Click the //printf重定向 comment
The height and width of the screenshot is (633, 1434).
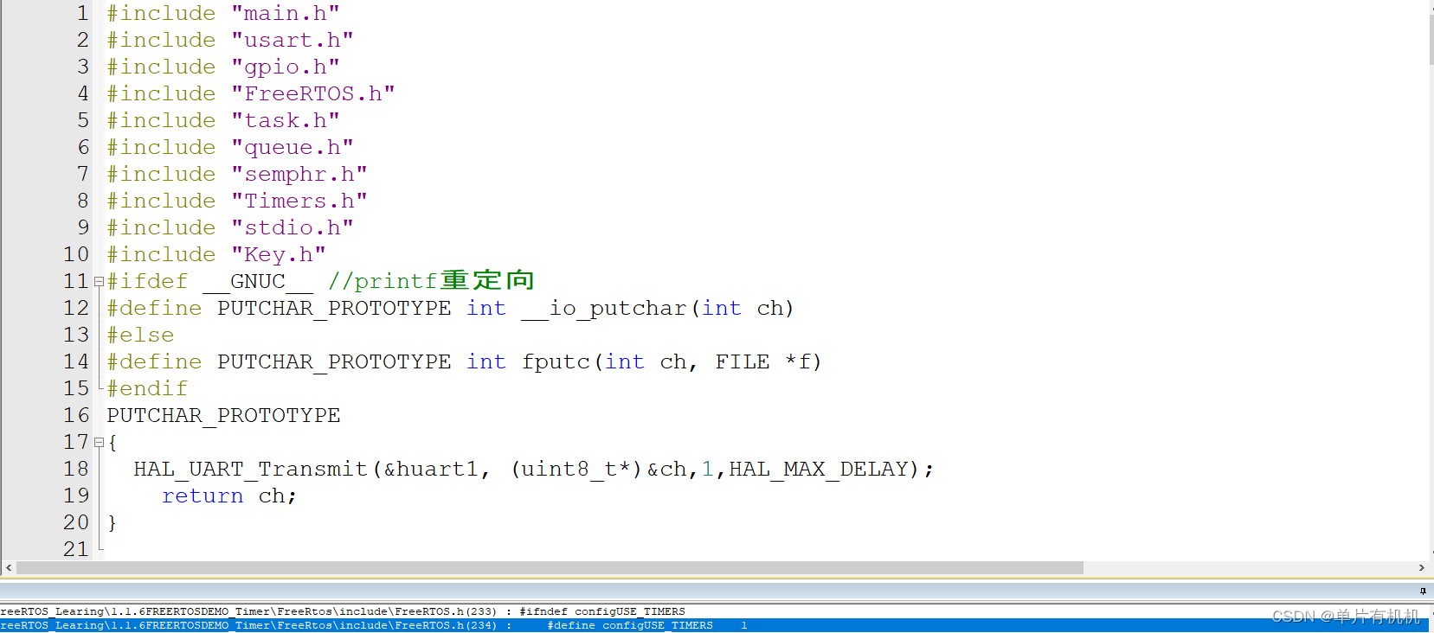point(431,281)
